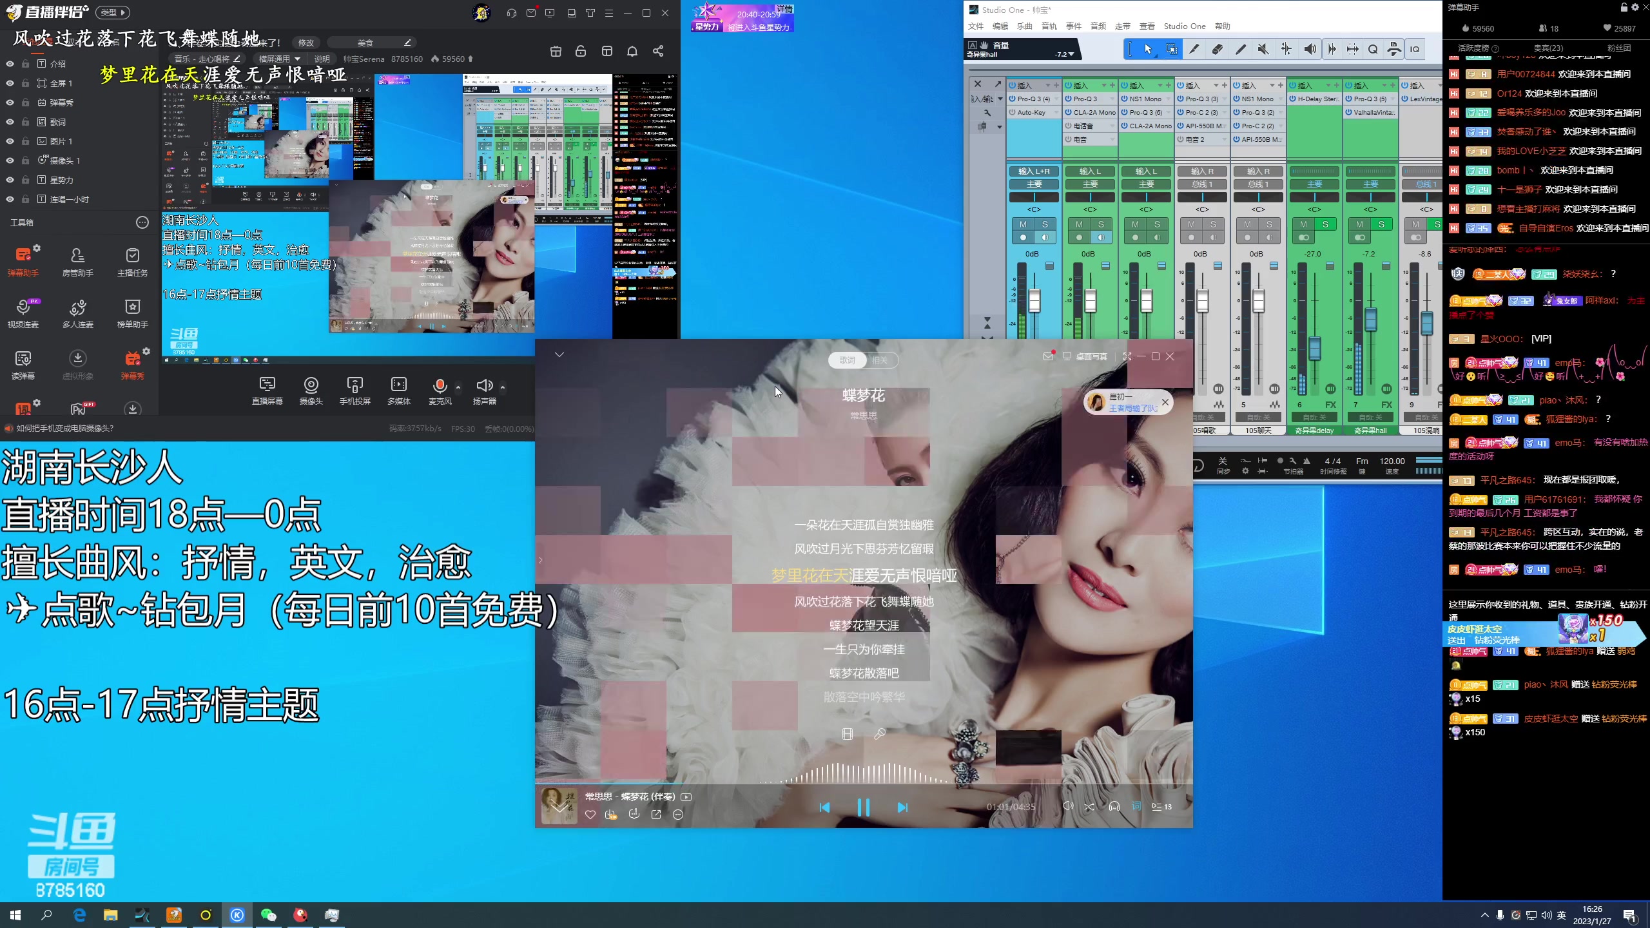Expand the 扬声器 options arrow
This screenshot has width=1650, height=928.
(x=503, y=387)
